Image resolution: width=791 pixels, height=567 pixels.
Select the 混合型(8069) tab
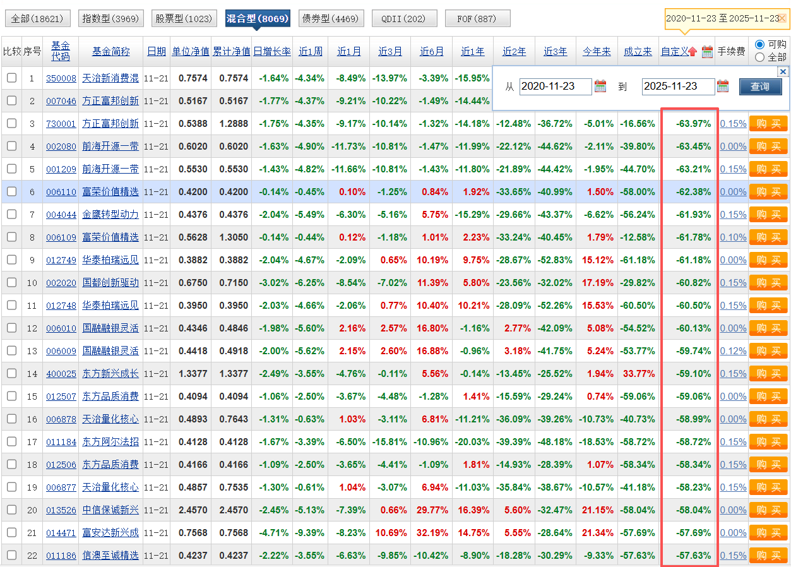[258, 19]
